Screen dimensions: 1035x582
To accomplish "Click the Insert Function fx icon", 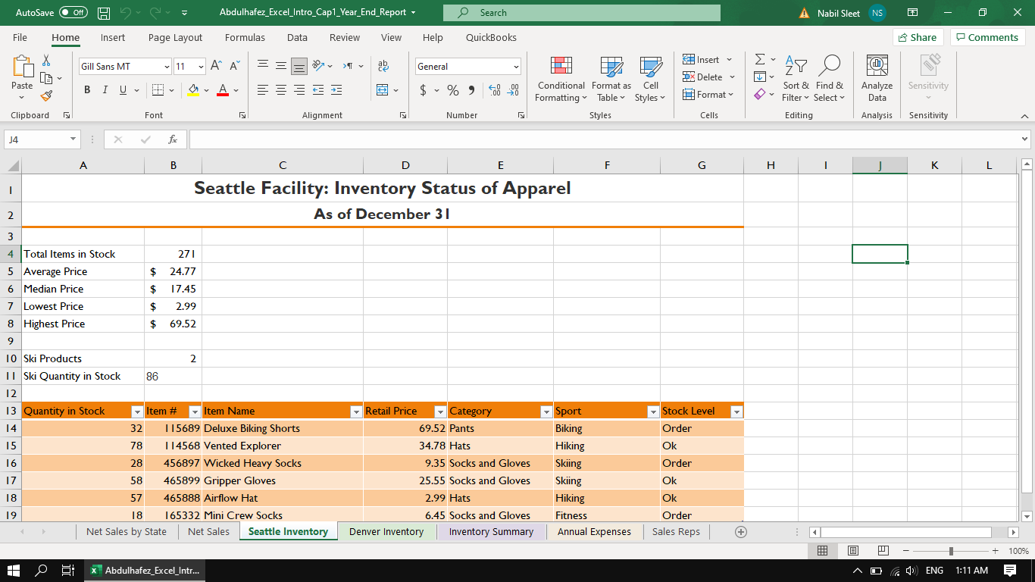I will (173, 139).
